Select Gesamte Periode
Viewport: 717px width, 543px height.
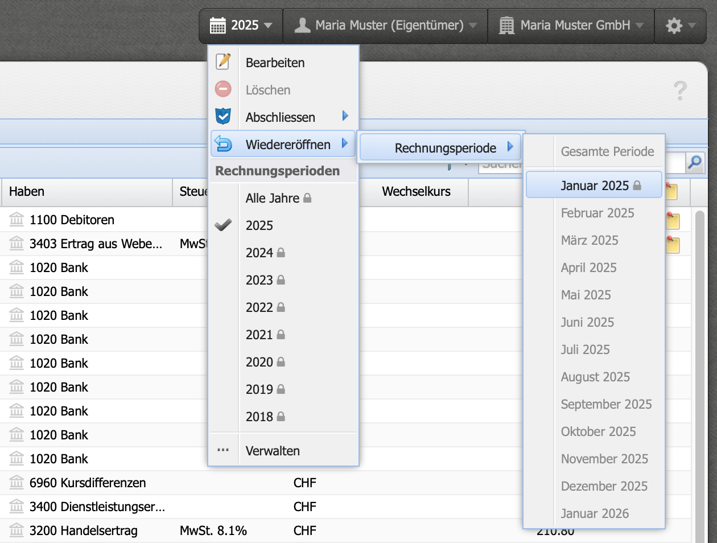pyautogui.click(x=607, y=151)
